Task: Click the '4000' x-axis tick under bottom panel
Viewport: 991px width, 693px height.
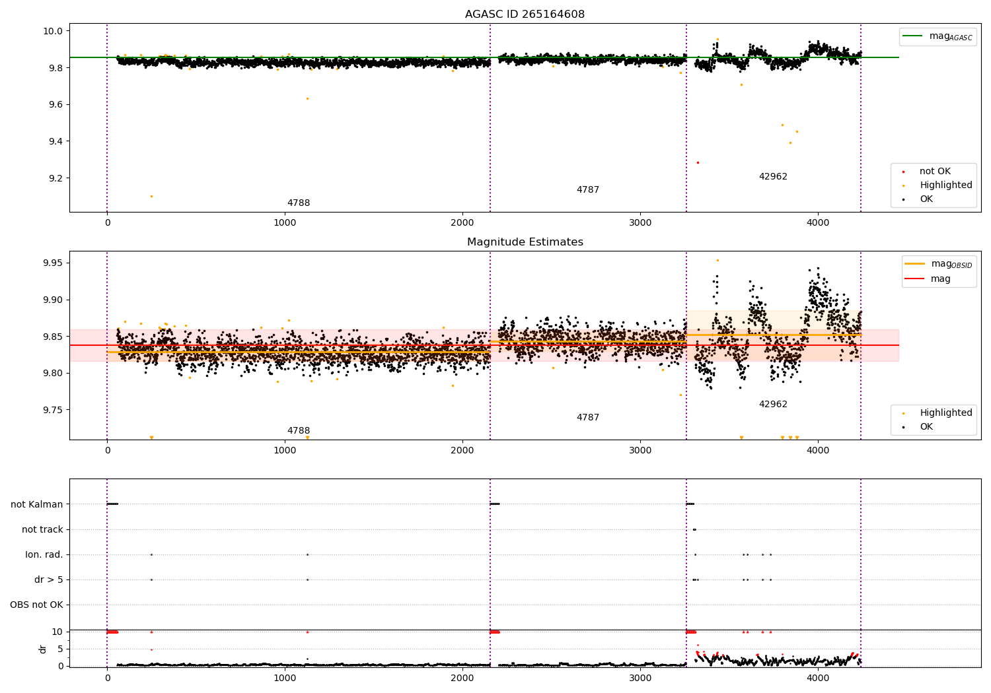Action: point(818,677)
